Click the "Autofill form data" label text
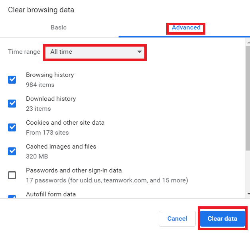 51,194
